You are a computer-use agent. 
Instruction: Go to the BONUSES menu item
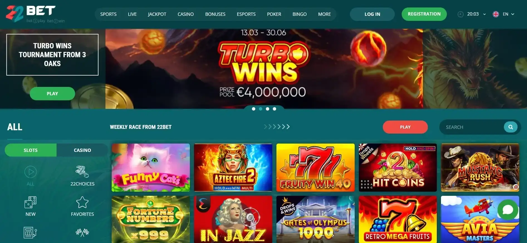tap(215, 14)
